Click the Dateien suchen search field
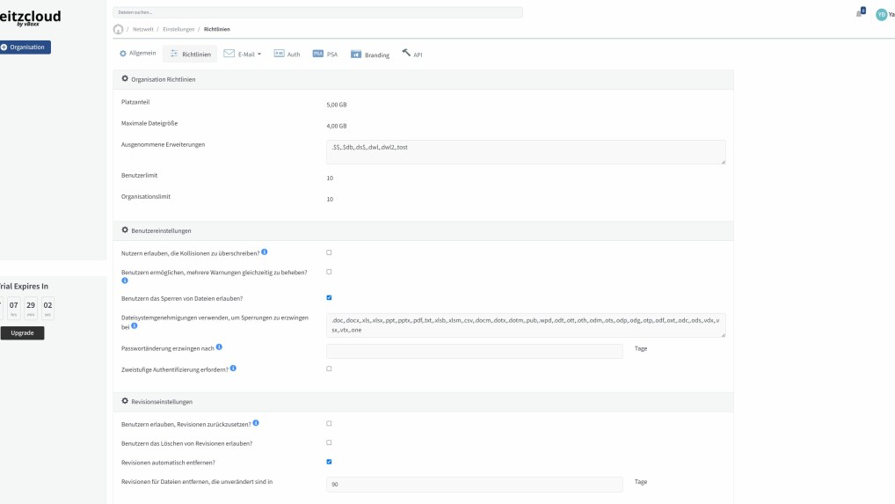This screenshot has width=895, height=504. [x=317, y=12]
